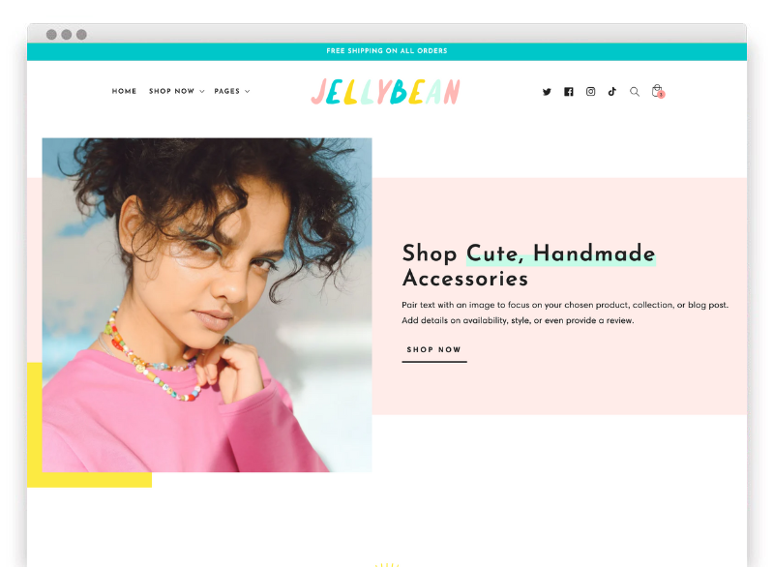The width and height of the screenshot is (774, 567).
Task: Open the Pages menu item
Action: coord(227,91)
